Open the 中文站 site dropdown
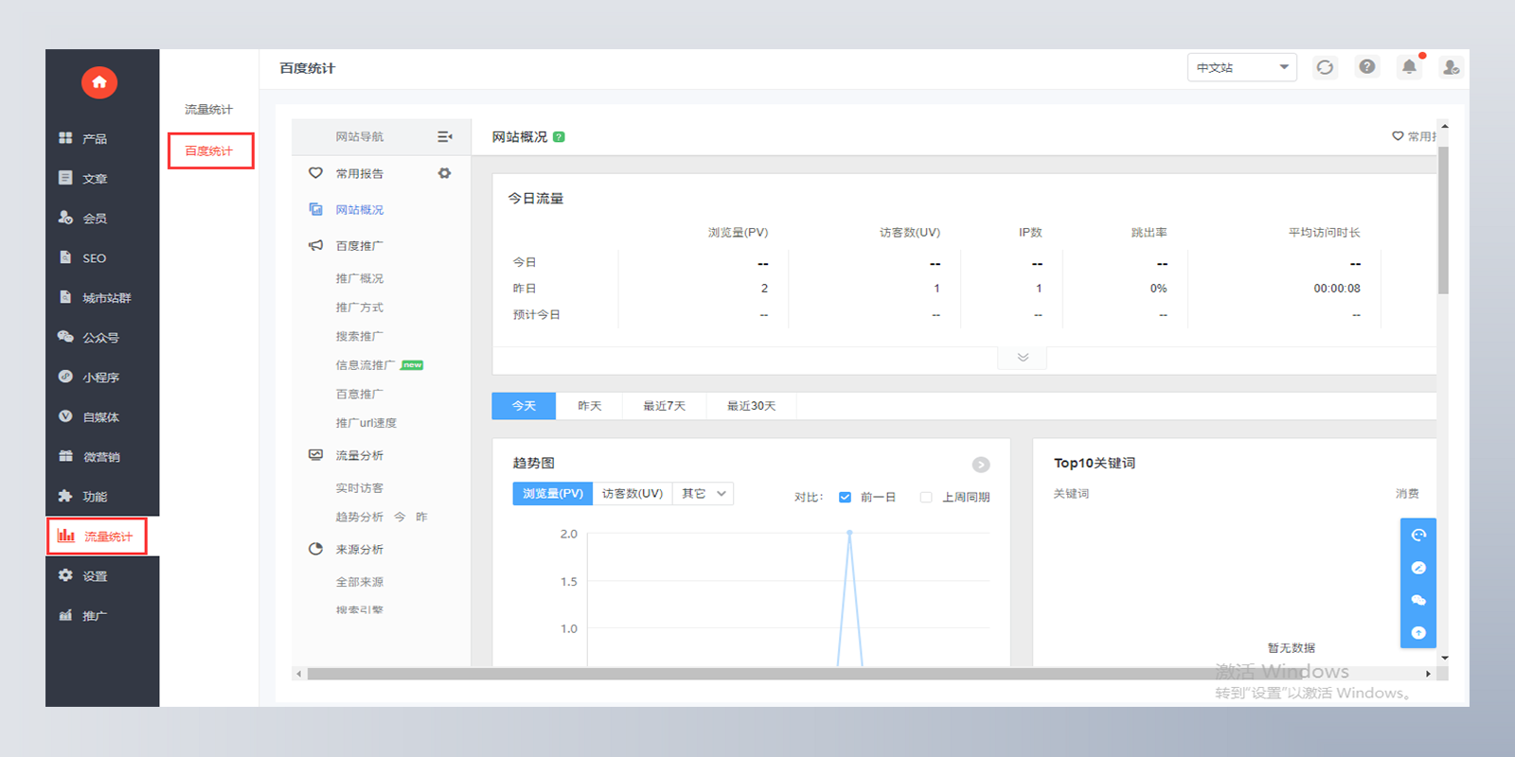Screen dimensions: 1515x757 1241,67
